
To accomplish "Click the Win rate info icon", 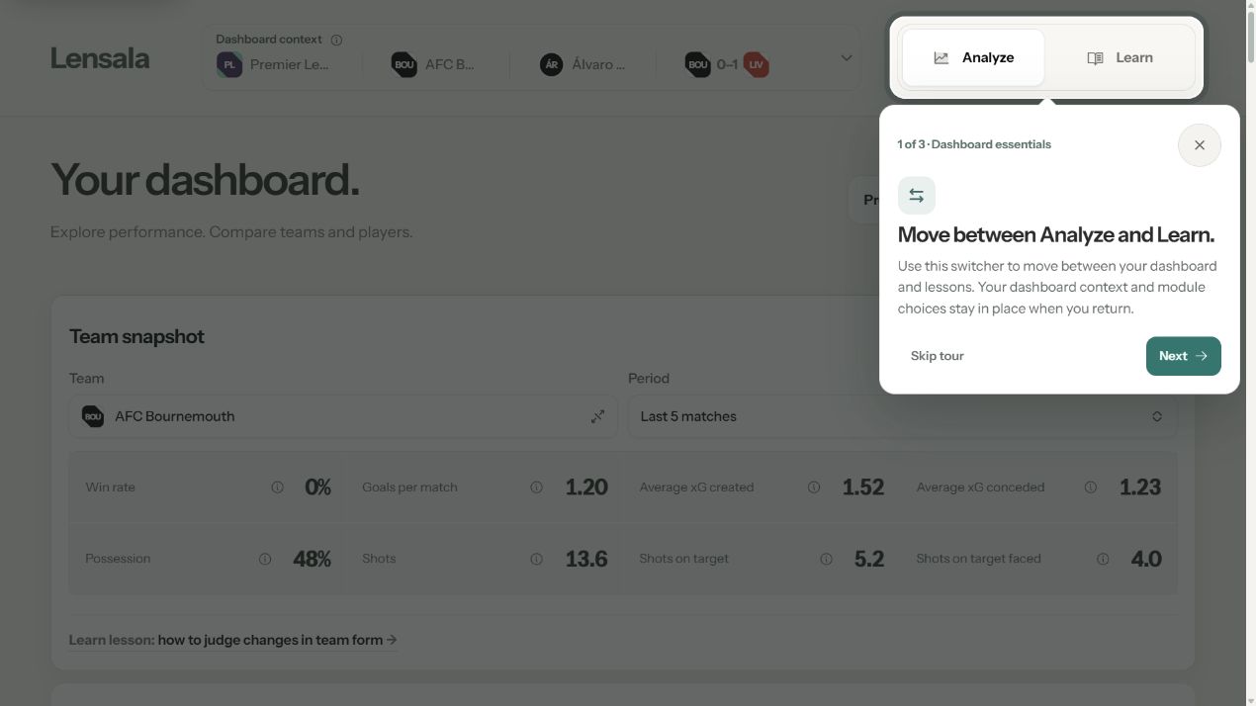I will 277,487.
